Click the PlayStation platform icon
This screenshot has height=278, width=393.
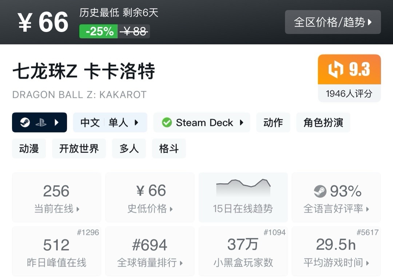41,123
